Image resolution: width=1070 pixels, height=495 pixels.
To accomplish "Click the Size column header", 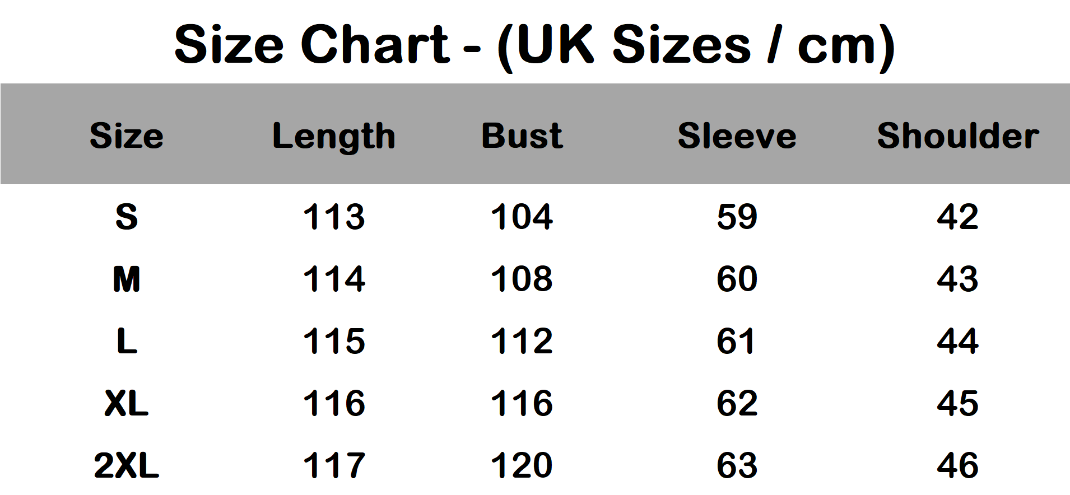I will coord(127,136).
